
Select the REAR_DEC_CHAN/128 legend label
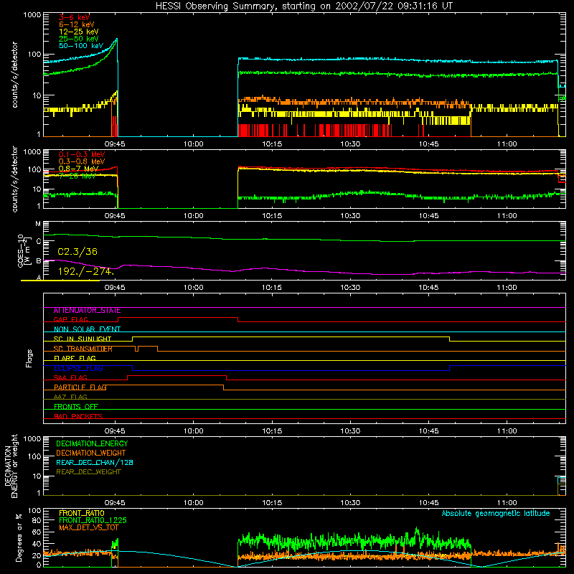click(x=95, y=462)
